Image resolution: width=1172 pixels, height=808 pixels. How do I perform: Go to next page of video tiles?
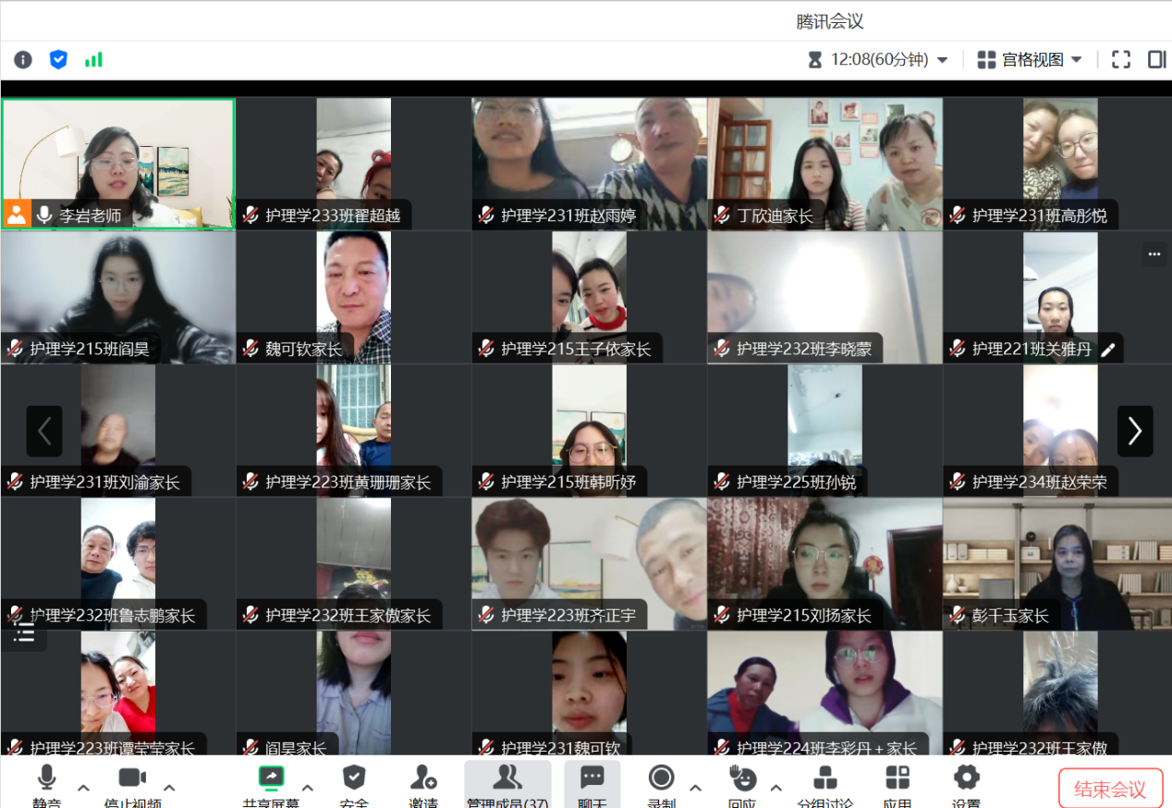tap(1135, 431)
